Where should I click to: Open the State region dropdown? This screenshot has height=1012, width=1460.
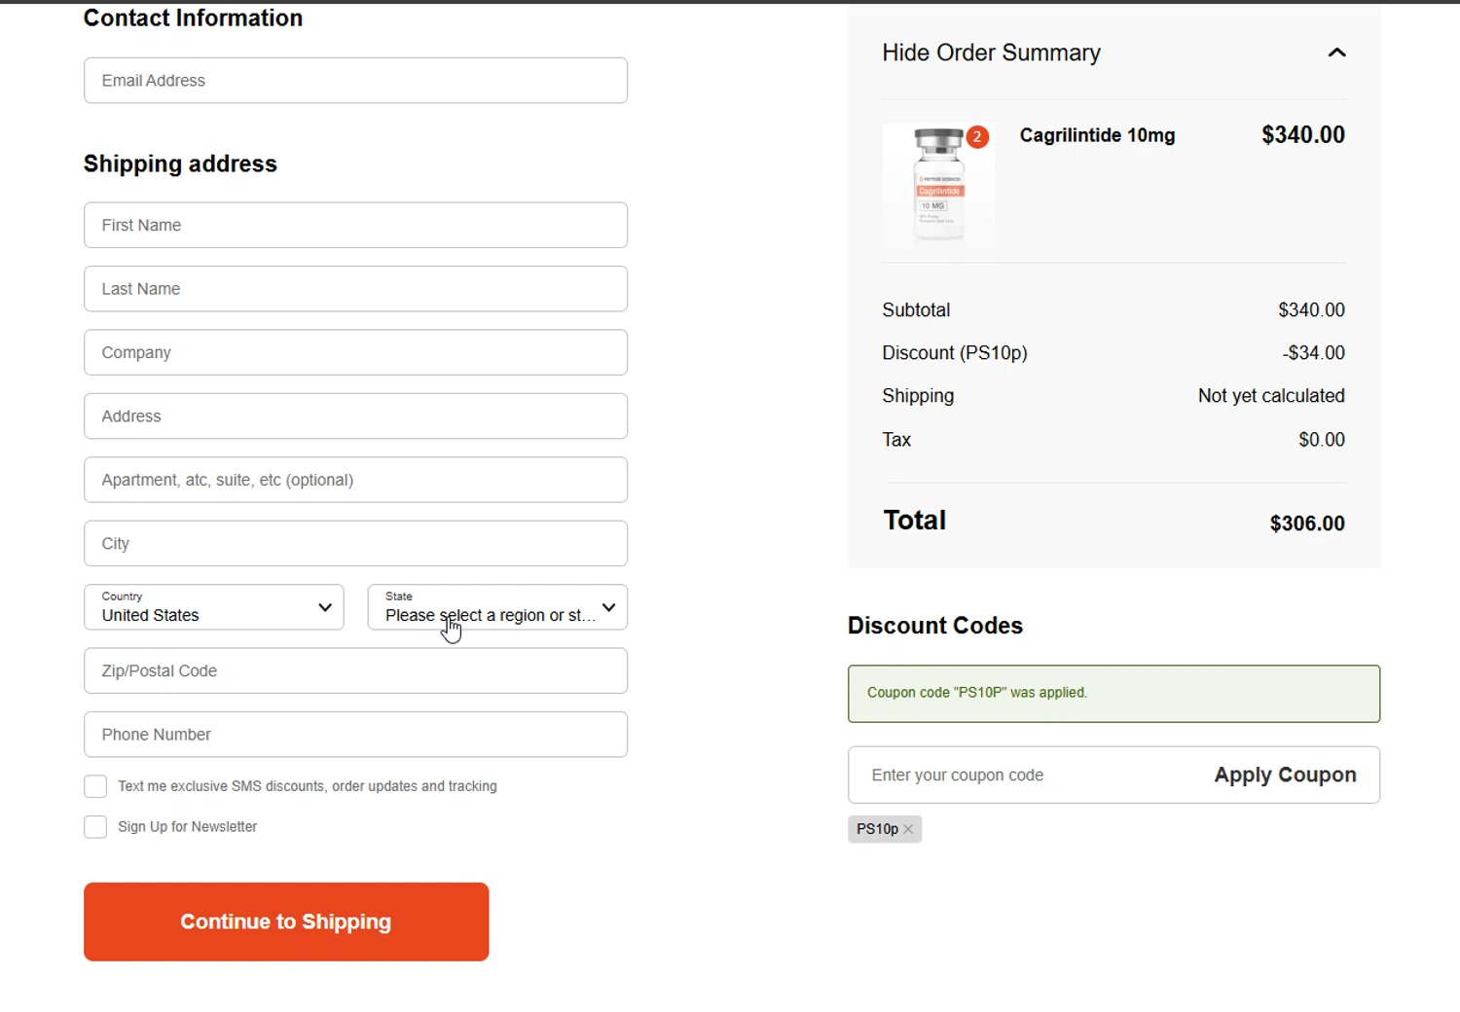[497, 607]
